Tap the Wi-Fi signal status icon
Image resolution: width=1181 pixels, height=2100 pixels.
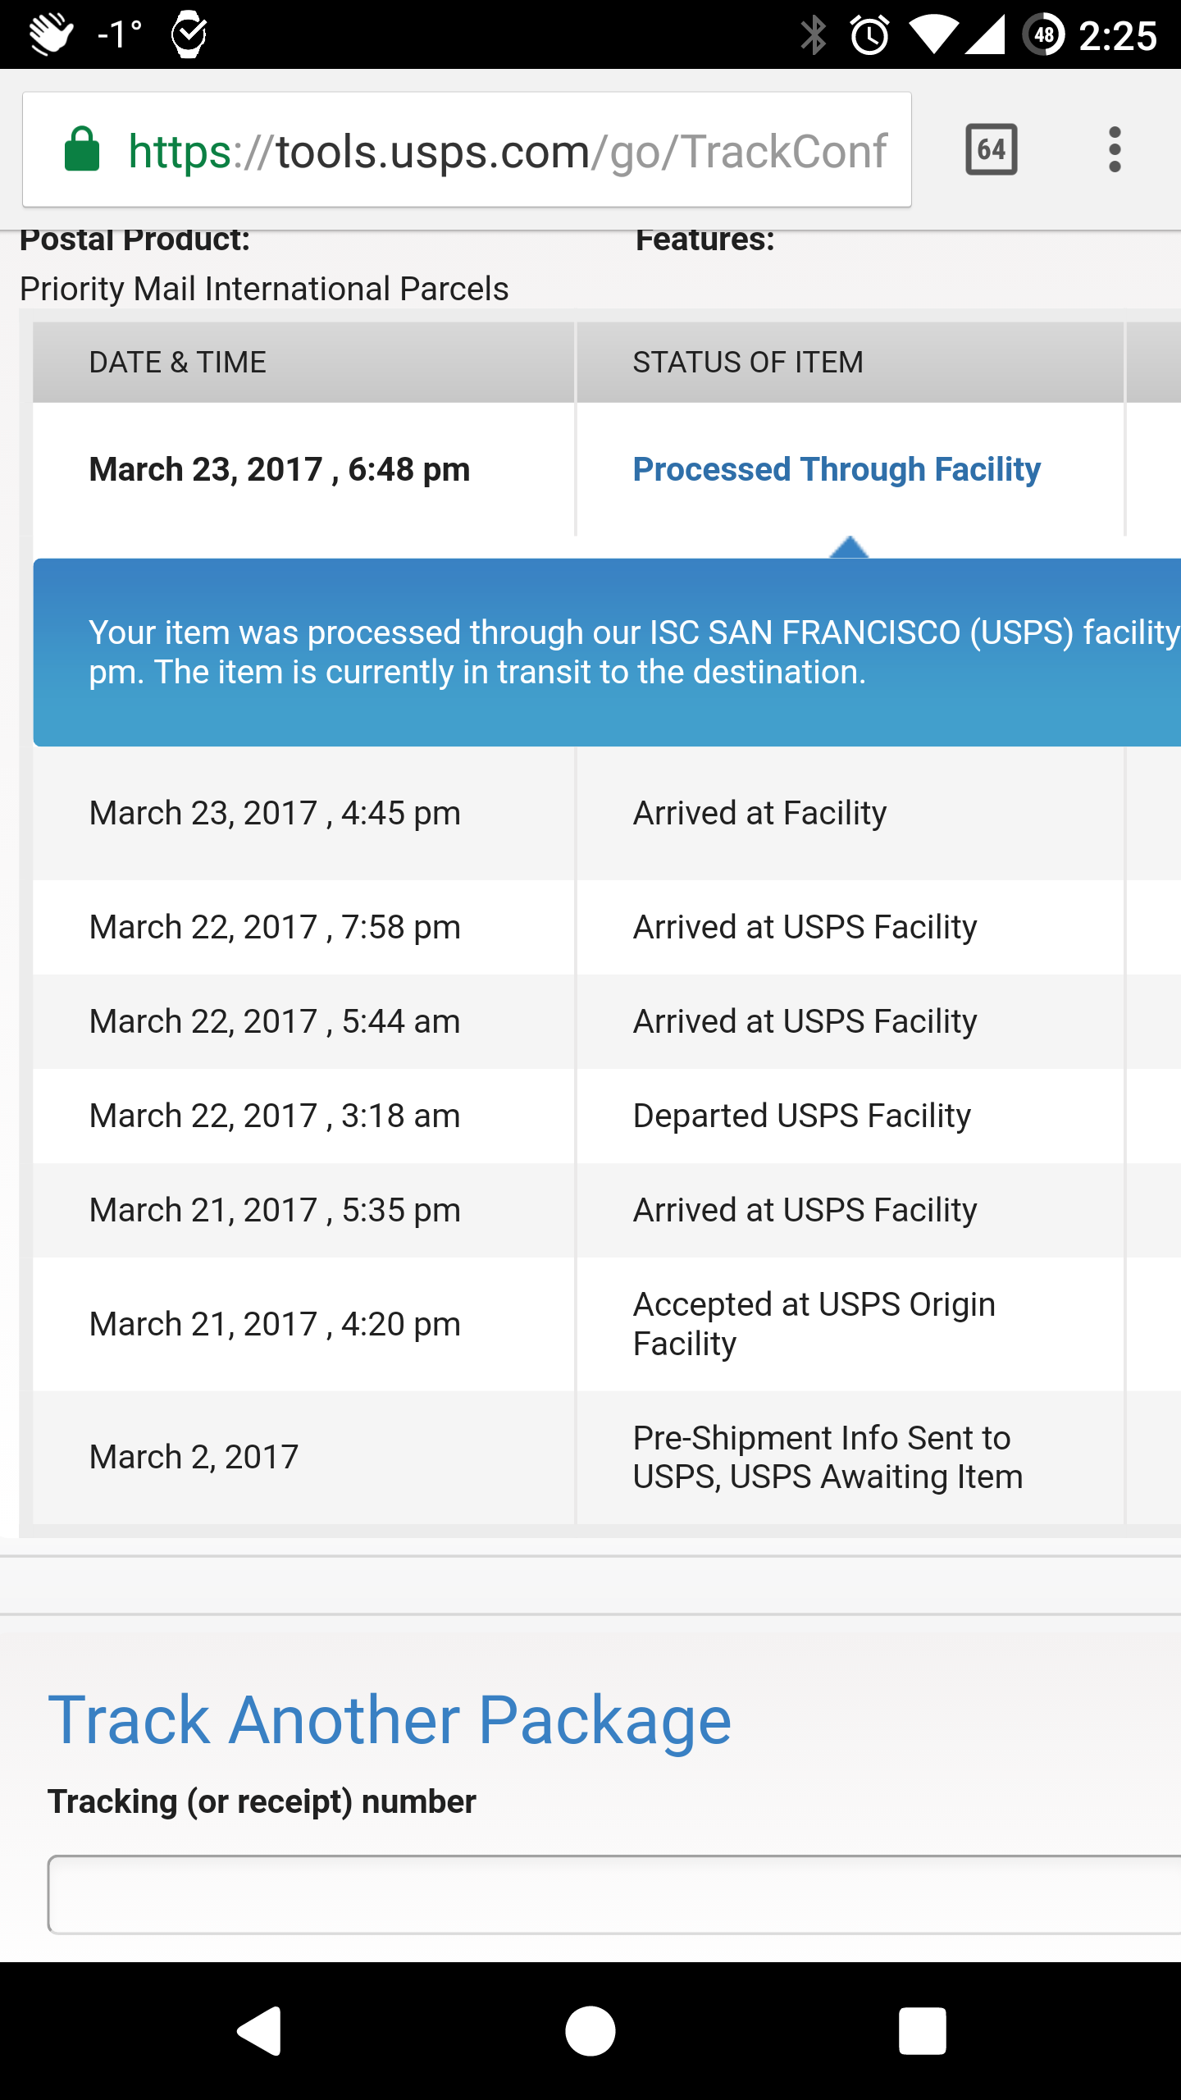[x=934, y=35]
